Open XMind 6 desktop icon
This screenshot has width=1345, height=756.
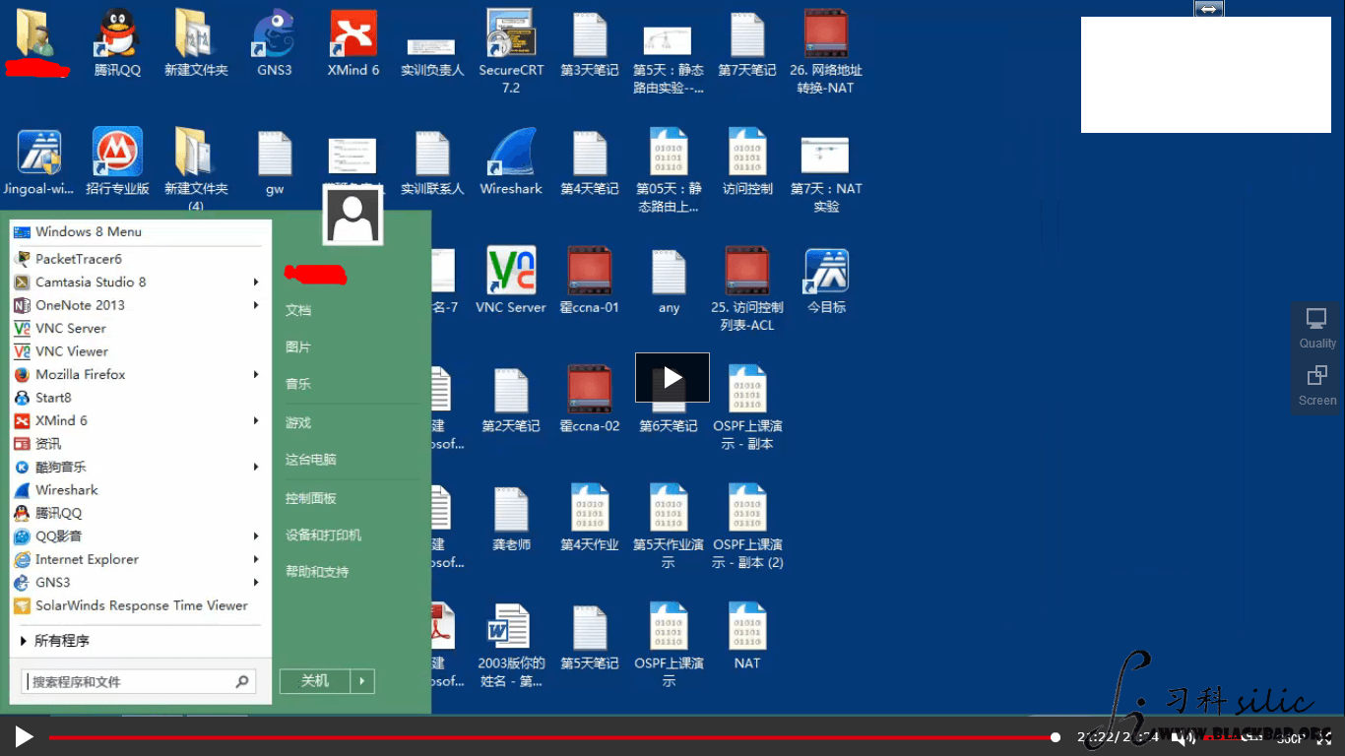pyautogui.click(x=353, y=44)
